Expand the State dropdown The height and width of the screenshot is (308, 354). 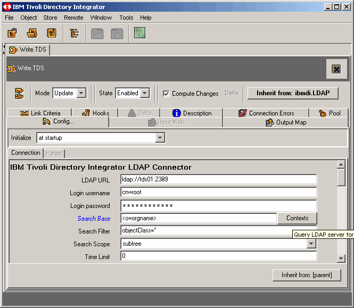[x=144, y=93]
